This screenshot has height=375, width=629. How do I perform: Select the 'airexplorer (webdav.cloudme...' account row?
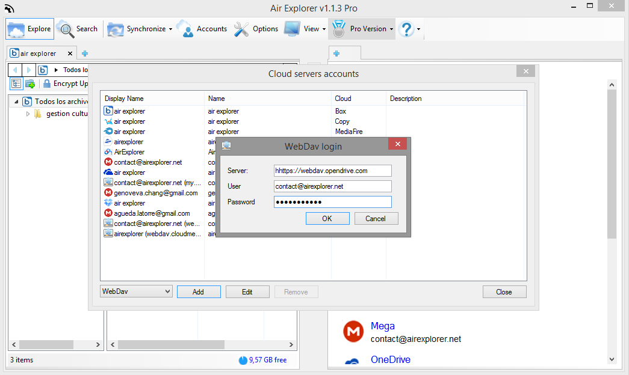[153, 234]
